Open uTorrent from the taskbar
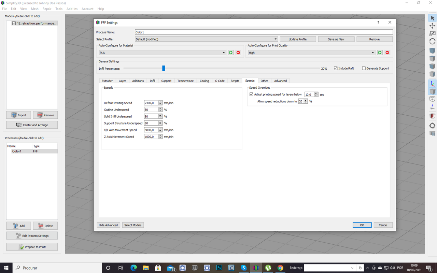This screenshot has height=273, width=437. 268,268
